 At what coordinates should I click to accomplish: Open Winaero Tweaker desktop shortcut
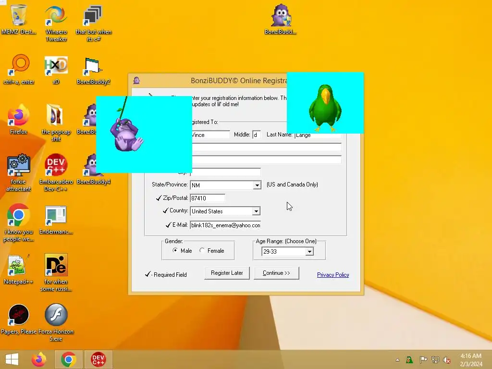[56, 23]
